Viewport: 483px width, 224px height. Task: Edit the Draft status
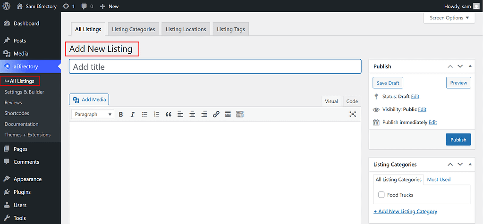pyautogui.click(x=415, y=96)
